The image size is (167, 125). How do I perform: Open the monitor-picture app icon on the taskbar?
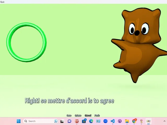tap(98, 121)
